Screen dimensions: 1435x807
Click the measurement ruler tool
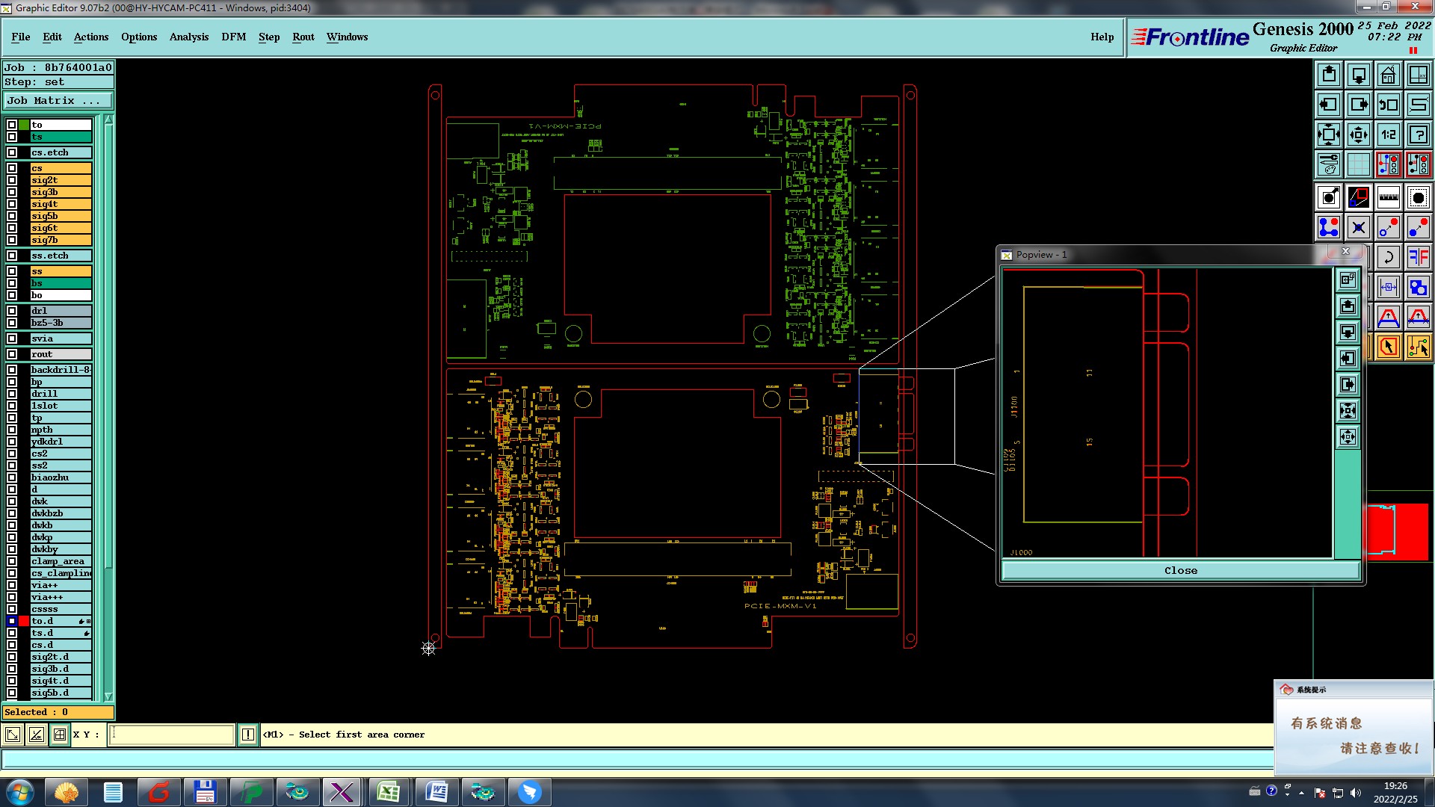coord(1388,197)
